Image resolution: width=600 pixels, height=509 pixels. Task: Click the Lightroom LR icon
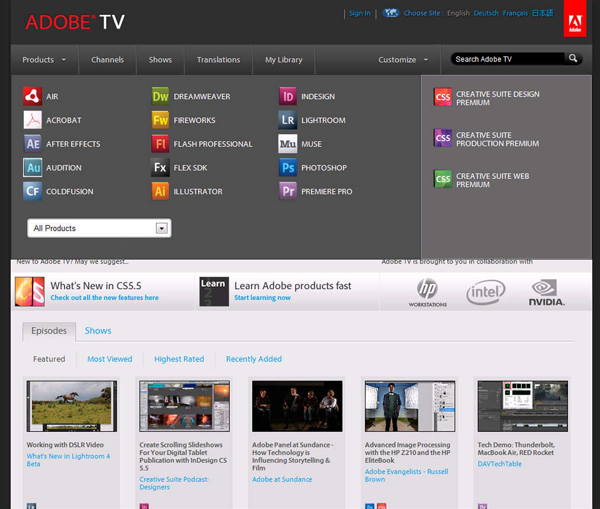click(288, 120)
